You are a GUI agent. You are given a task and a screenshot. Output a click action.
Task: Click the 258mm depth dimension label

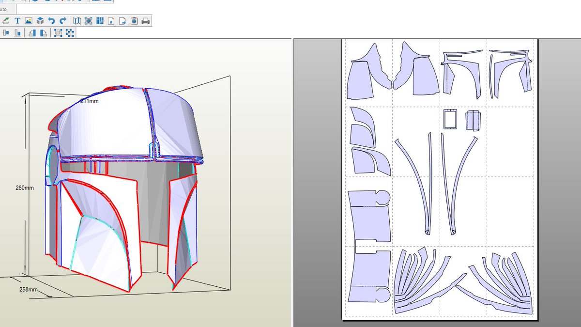coord(29,290)
